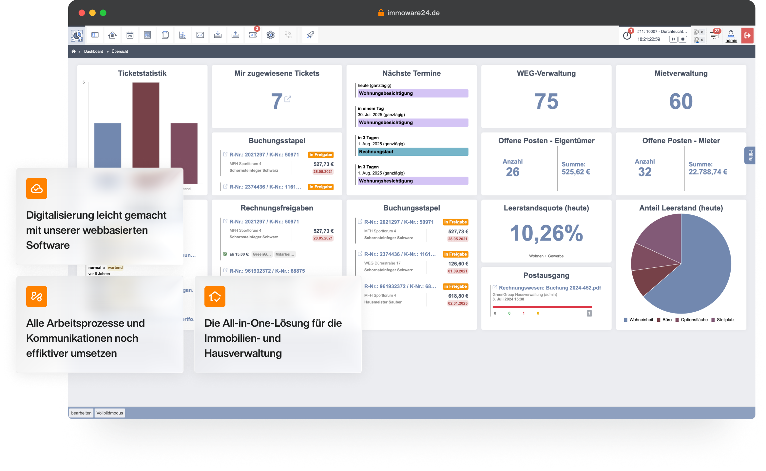766x471 pixels.
Task: Open the envelope mail icon
Action: (x=200, y=35)
